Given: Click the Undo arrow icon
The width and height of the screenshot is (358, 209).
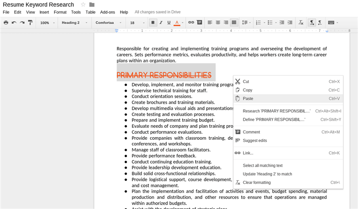Looking at the screenshot, I should [x=14, y=22].
